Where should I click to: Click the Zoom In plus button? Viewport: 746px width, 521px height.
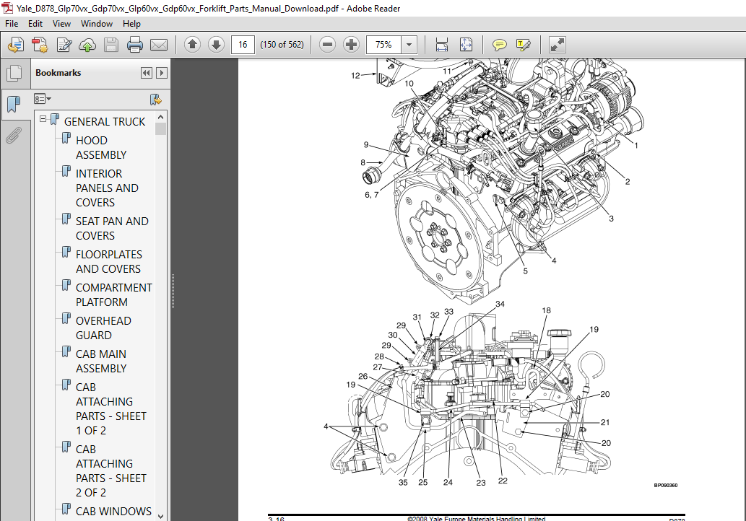(x=351, y=45)
